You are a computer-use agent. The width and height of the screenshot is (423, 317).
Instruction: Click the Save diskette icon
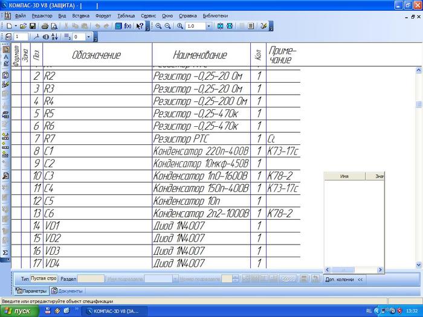tap(33, 27)
